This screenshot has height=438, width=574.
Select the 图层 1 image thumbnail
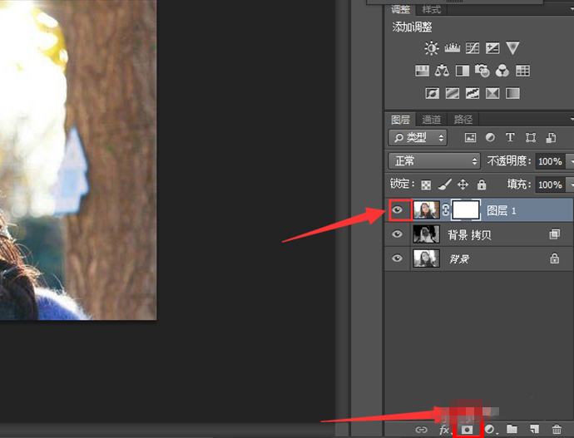427,210
